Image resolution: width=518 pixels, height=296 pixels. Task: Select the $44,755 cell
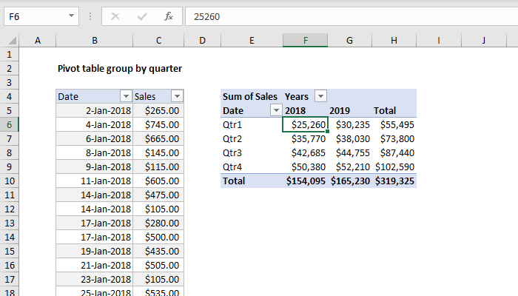(350, 152)
